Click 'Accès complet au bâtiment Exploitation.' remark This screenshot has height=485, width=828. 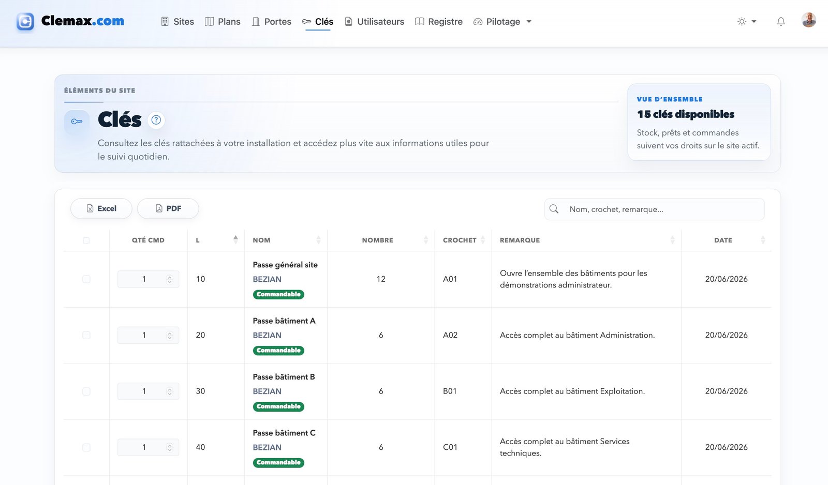(572, 391)
